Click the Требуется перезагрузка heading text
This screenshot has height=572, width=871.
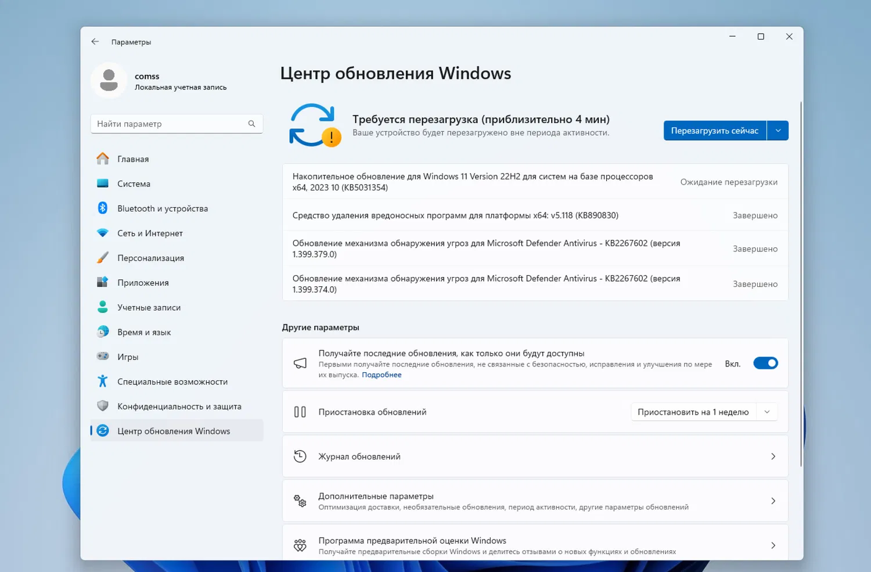pos(481,119)
